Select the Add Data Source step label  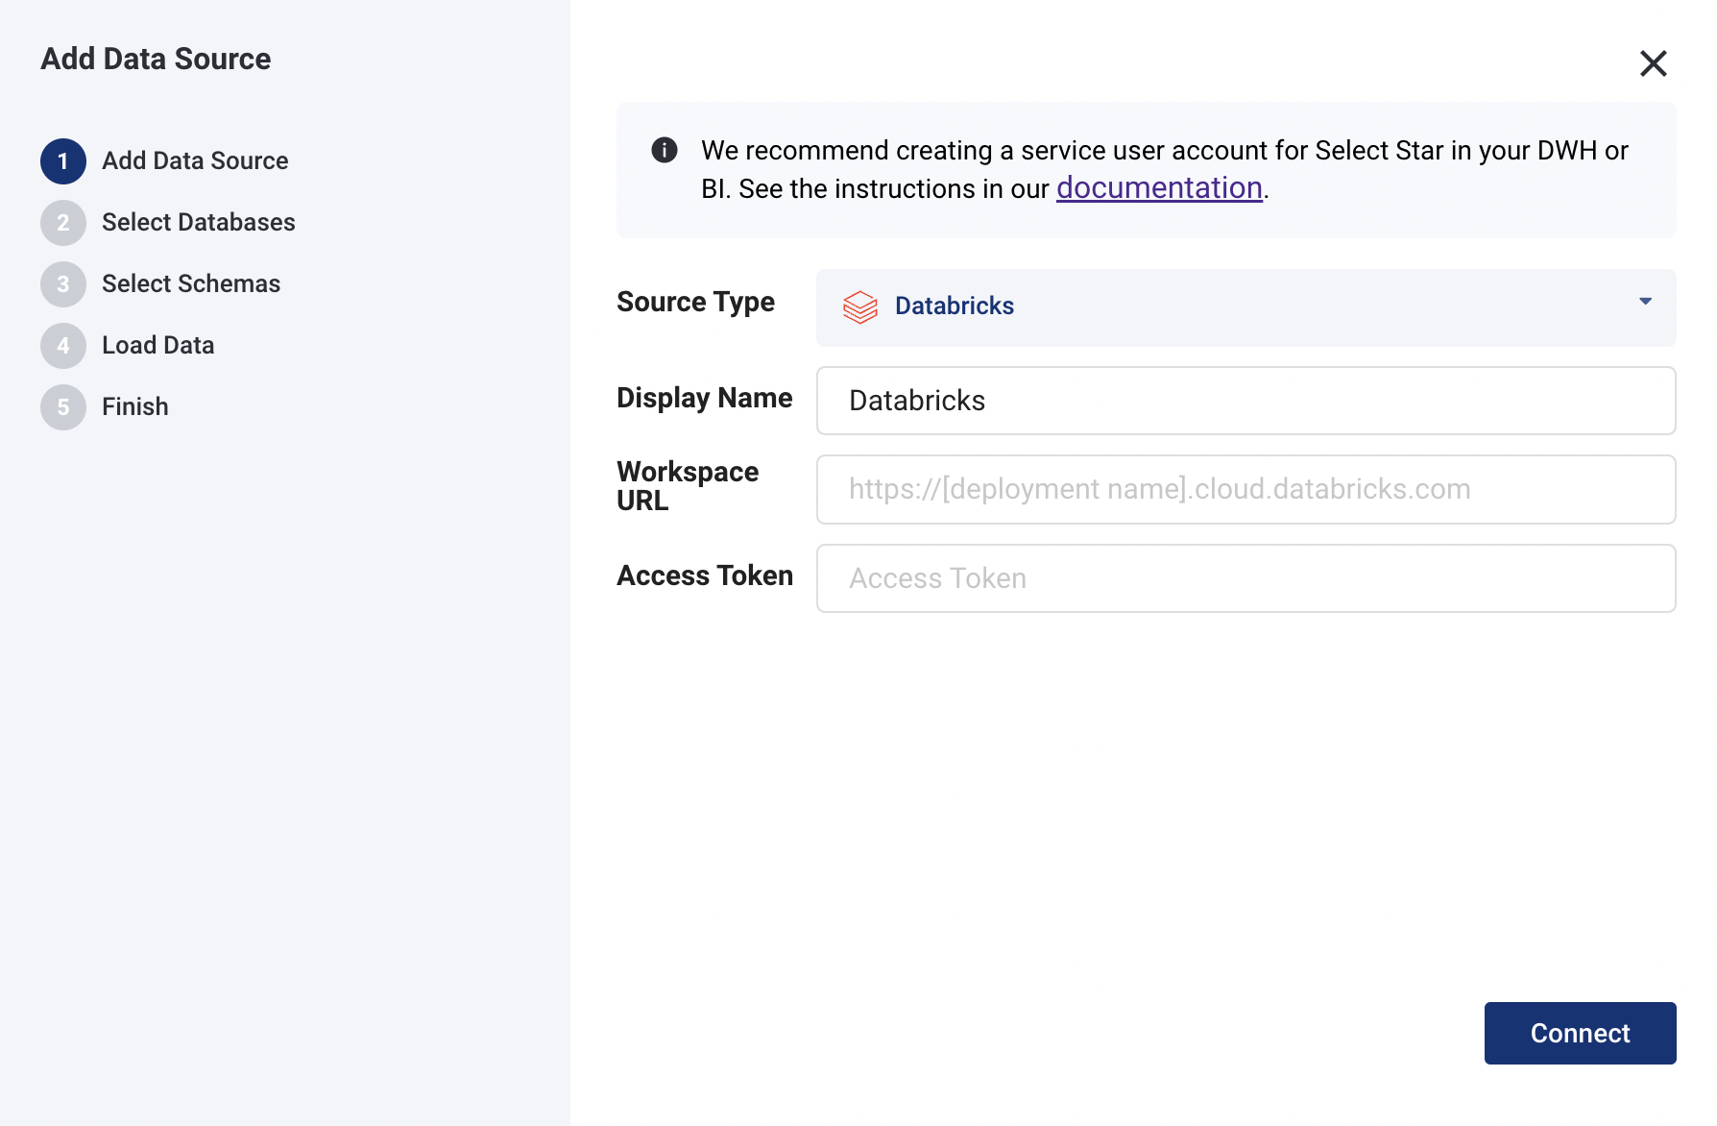coord(195,161)
